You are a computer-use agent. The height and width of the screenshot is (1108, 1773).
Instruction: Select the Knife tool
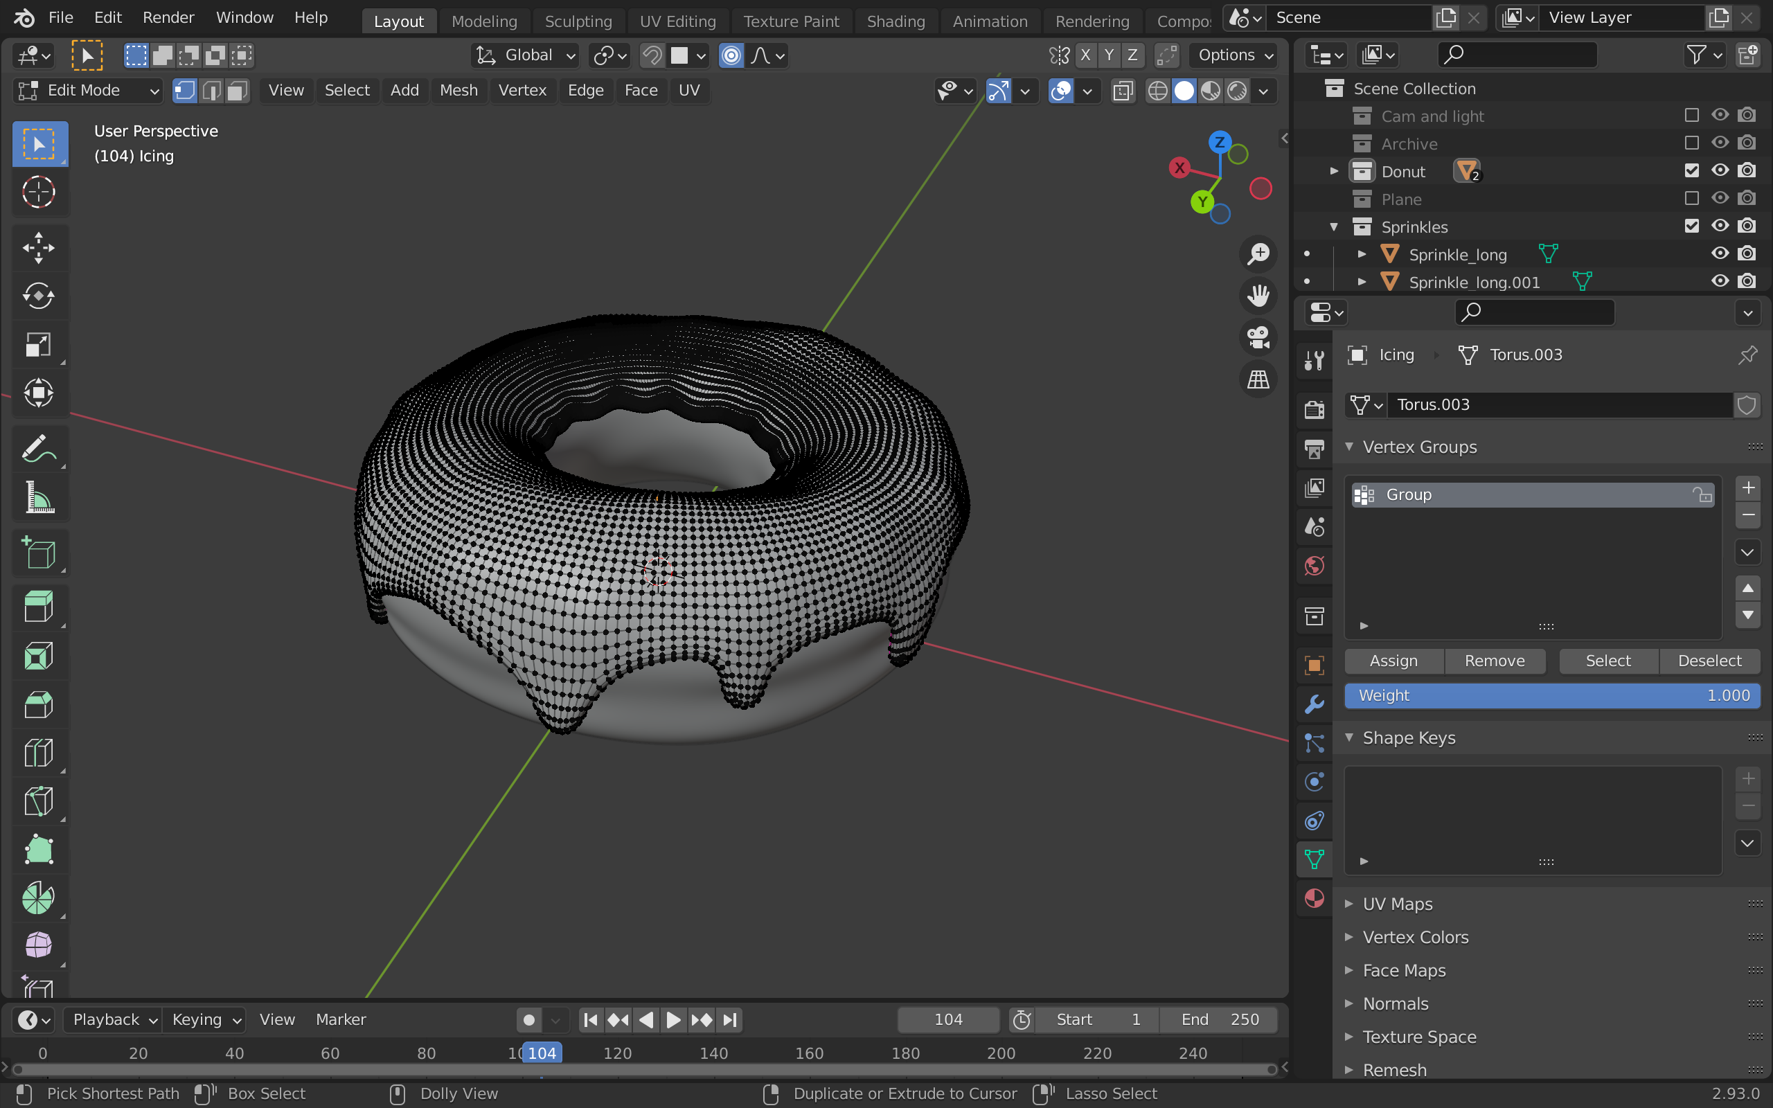pyautogui.click(x=39, y=801)
